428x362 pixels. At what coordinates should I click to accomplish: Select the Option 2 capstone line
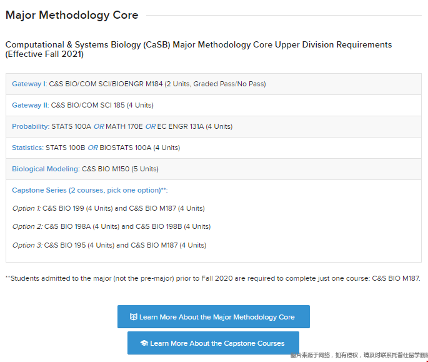pyautogui.click(x=111, y=226)
